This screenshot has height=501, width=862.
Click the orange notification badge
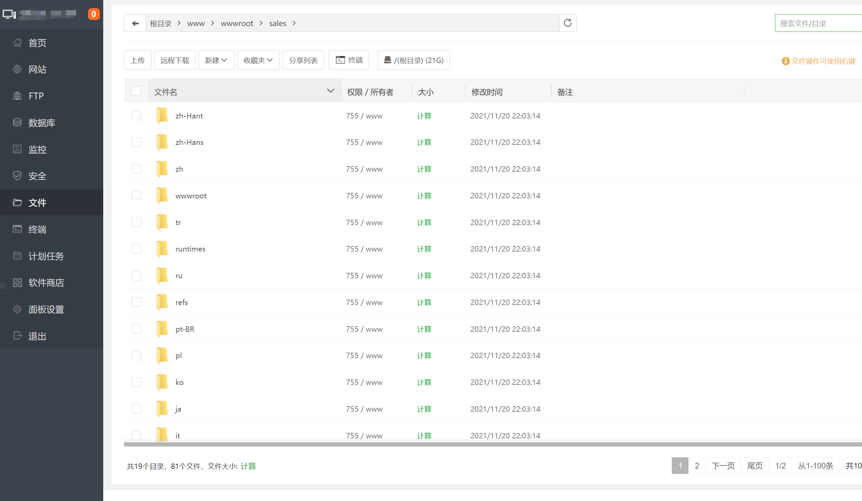(x=93, y=14)
